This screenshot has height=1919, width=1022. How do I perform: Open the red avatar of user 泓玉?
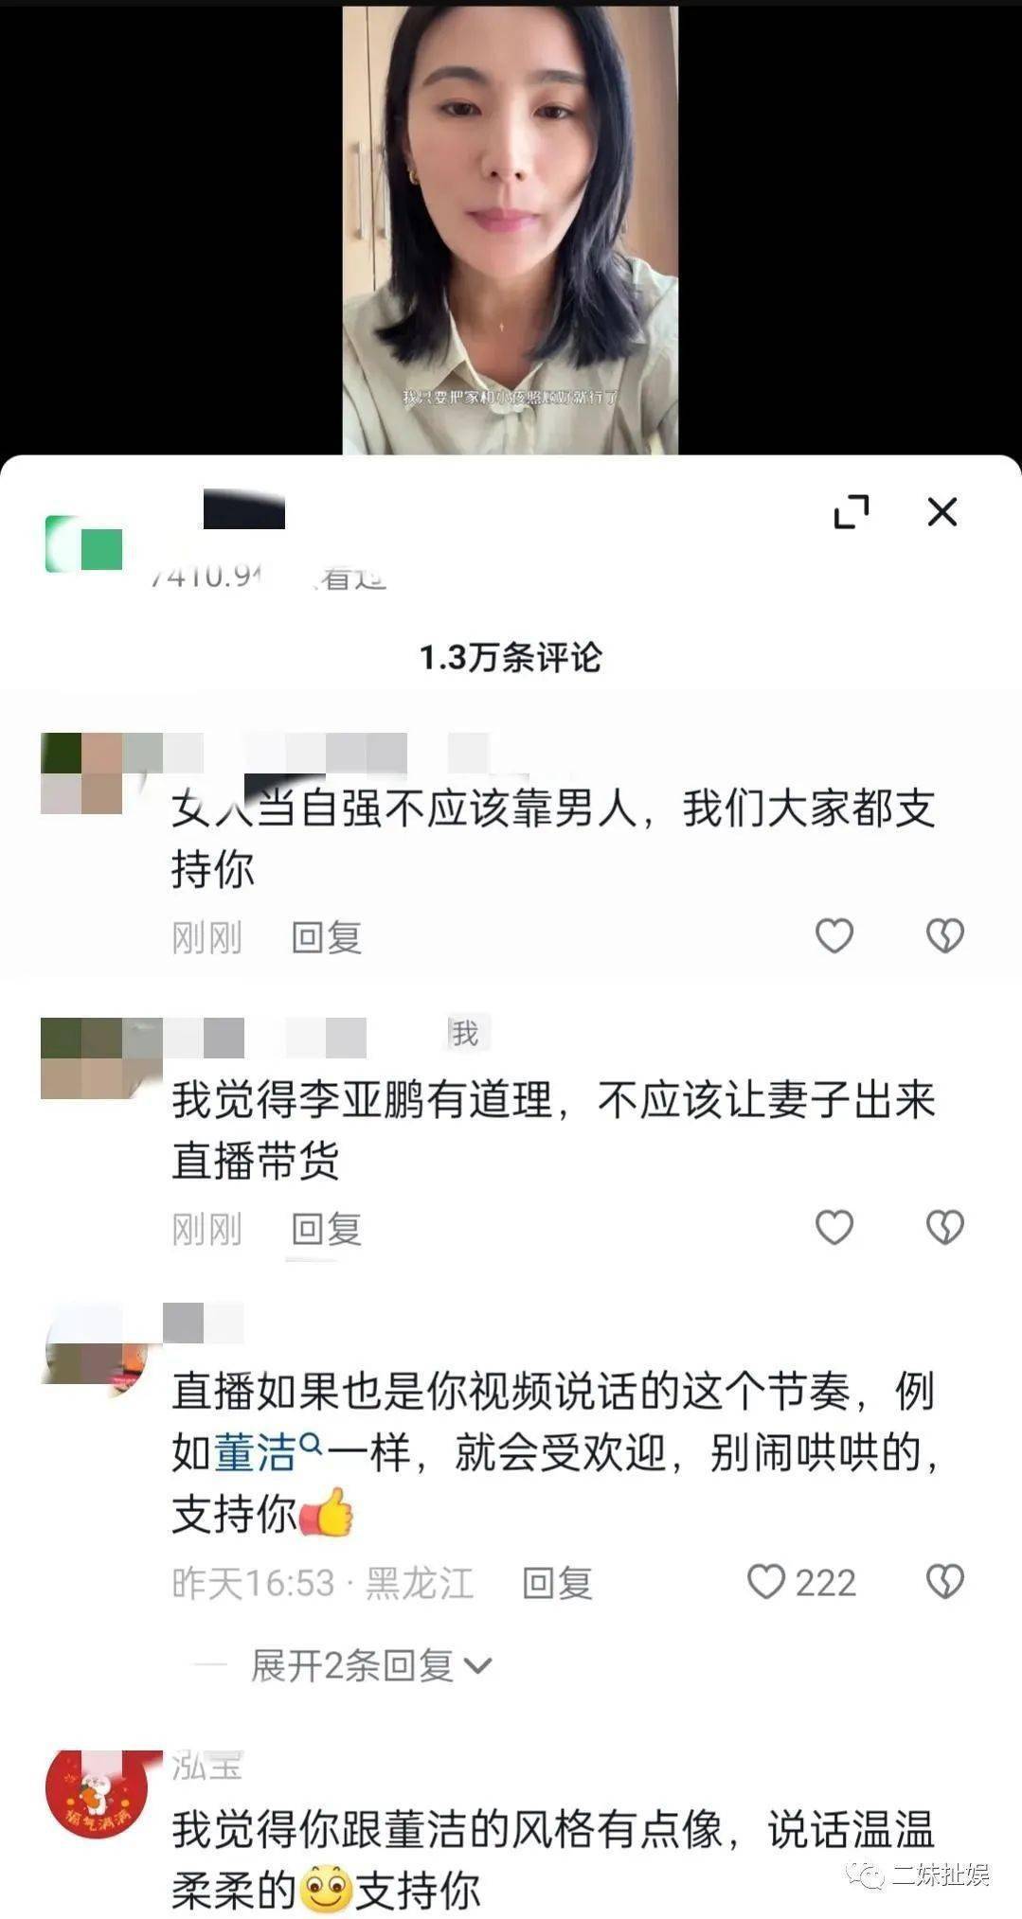[x=97, y=1792]
